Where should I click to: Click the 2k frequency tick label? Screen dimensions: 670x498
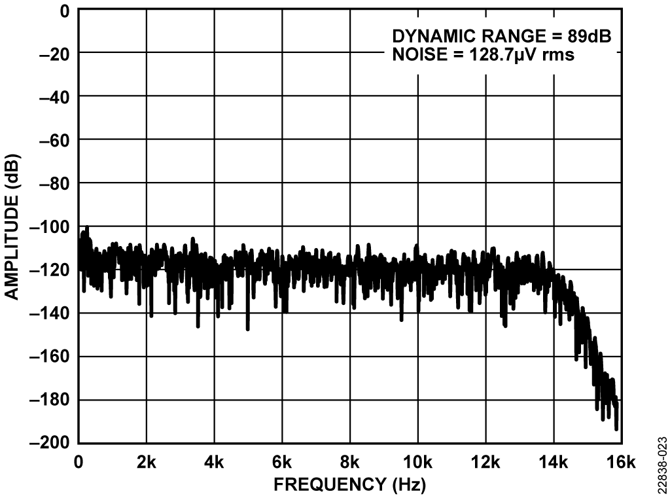[146, 462]
